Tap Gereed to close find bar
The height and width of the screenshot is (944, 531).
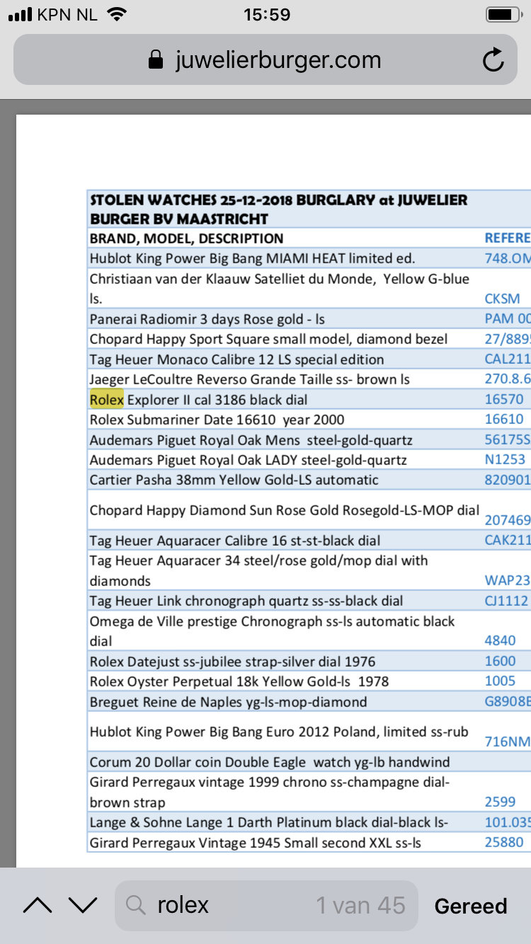tap(471, 906)
